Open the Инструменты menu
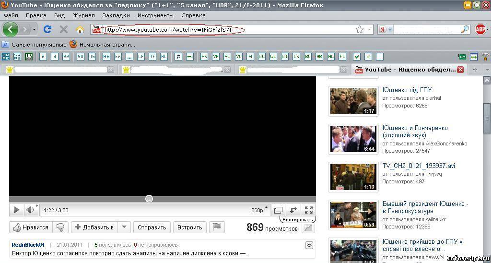The width and height of the screenshot is (492, 263). pos(155,15)
